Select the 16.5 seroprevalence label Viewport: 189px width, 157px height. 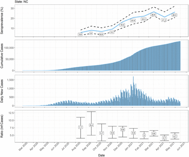point(122,25)
